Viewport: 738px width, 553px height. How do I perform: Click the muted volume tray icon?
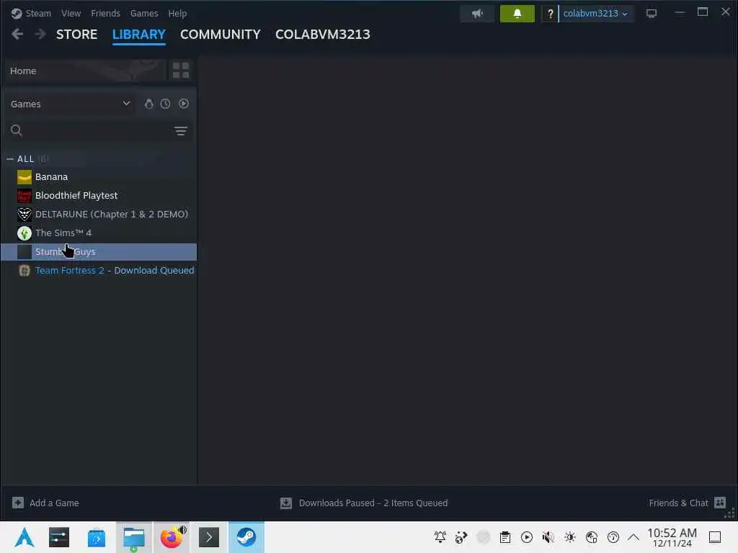tap(548, 537)
